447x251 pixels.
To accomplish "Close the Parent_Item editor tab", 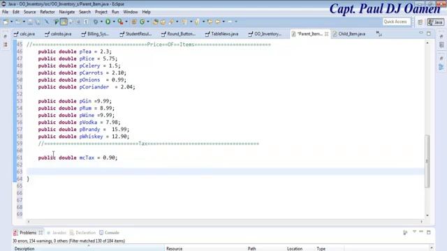I will pos(326,34).
